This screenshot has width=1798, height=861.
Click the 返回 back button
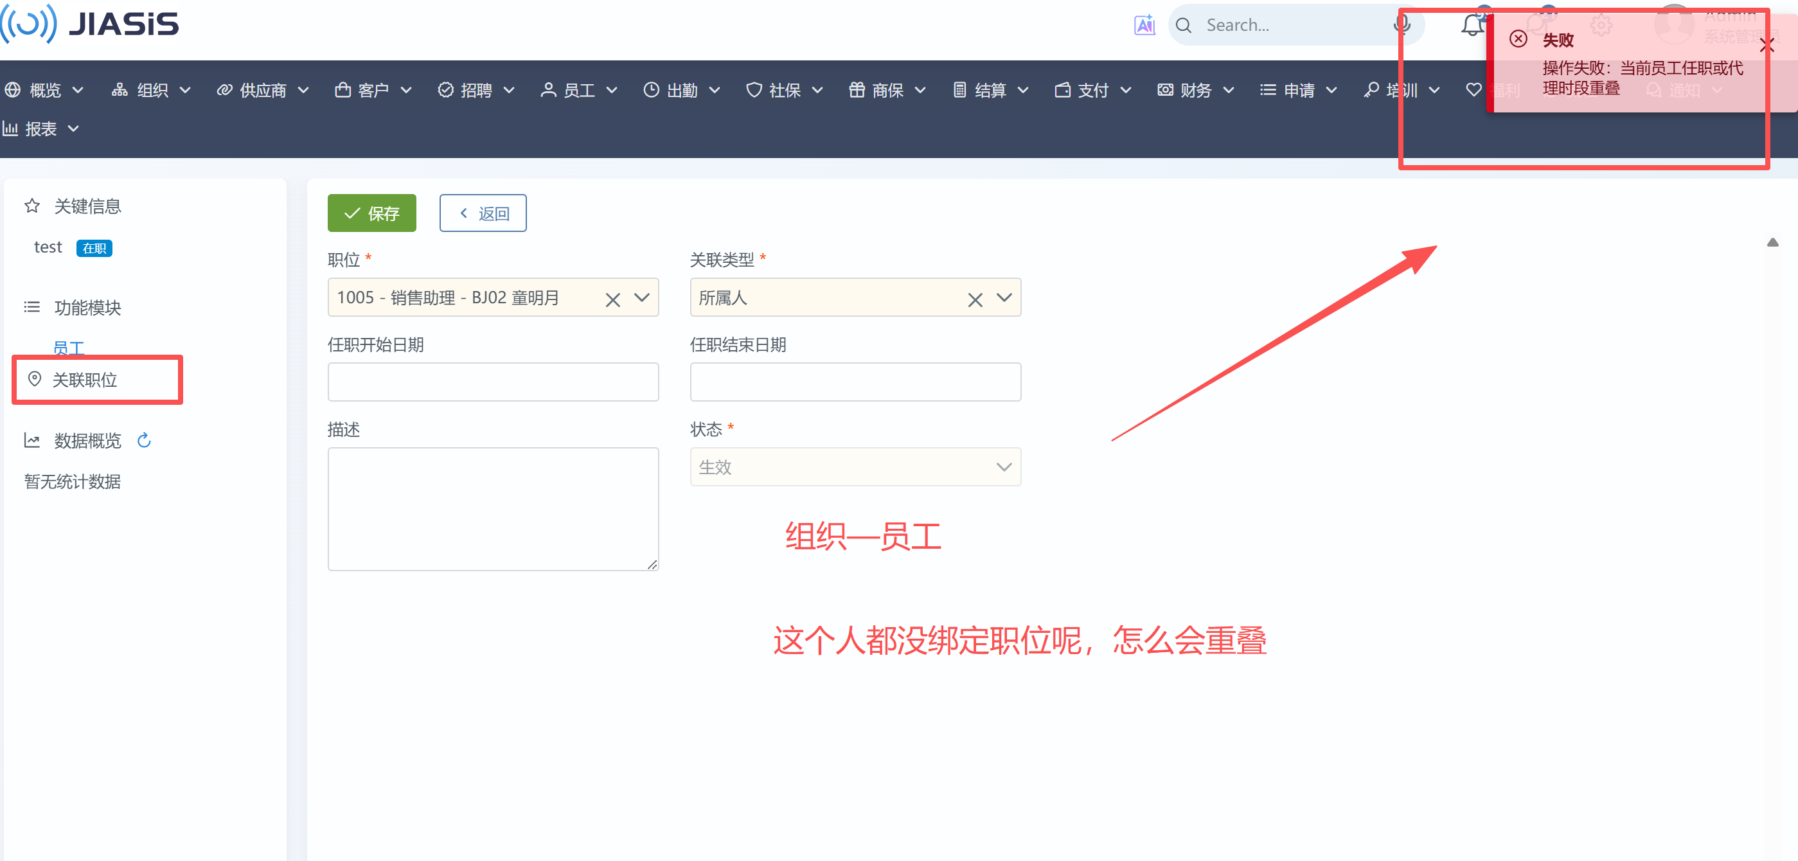click(483, 213)
